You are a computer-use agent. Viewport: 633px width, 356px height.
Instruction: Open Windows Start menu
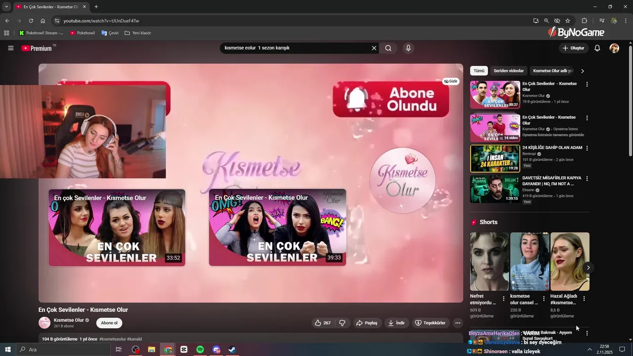pos(8,350)
